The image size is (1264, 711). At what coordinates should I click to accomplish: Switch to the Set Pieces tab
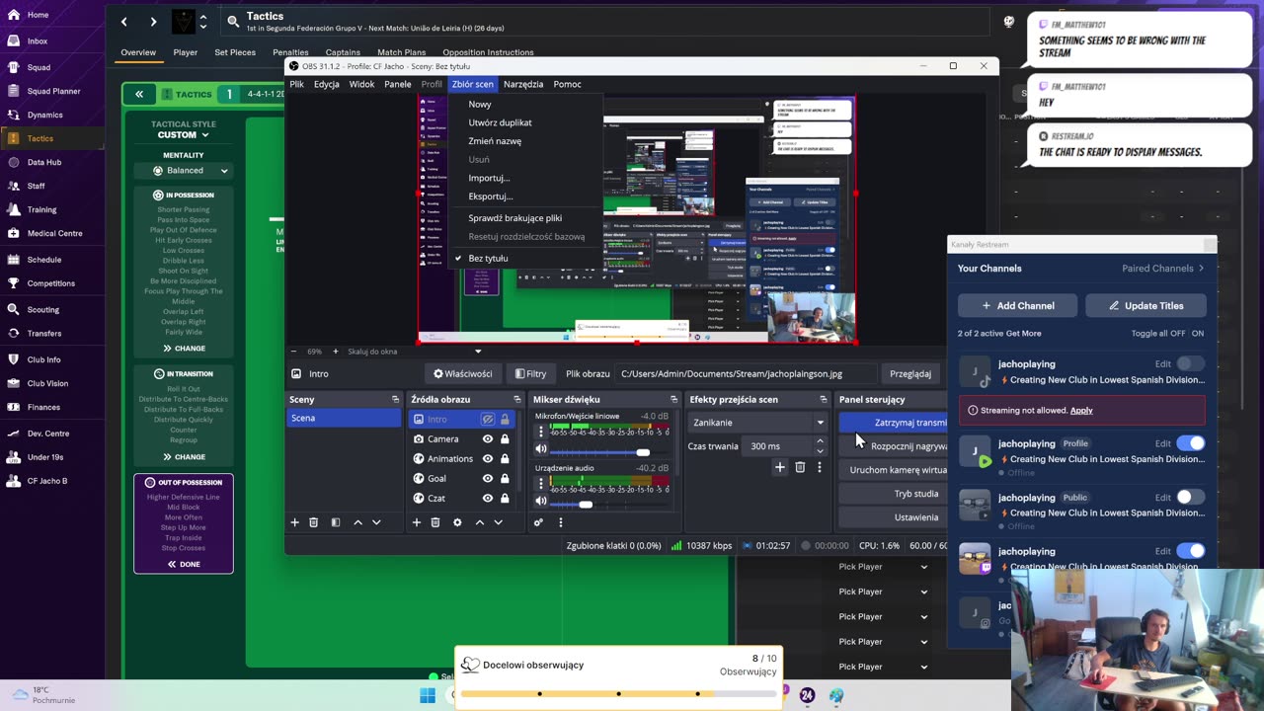235,52
